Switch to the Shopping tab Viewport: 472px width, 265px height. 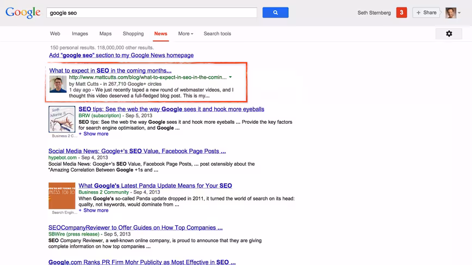[133, 34]
